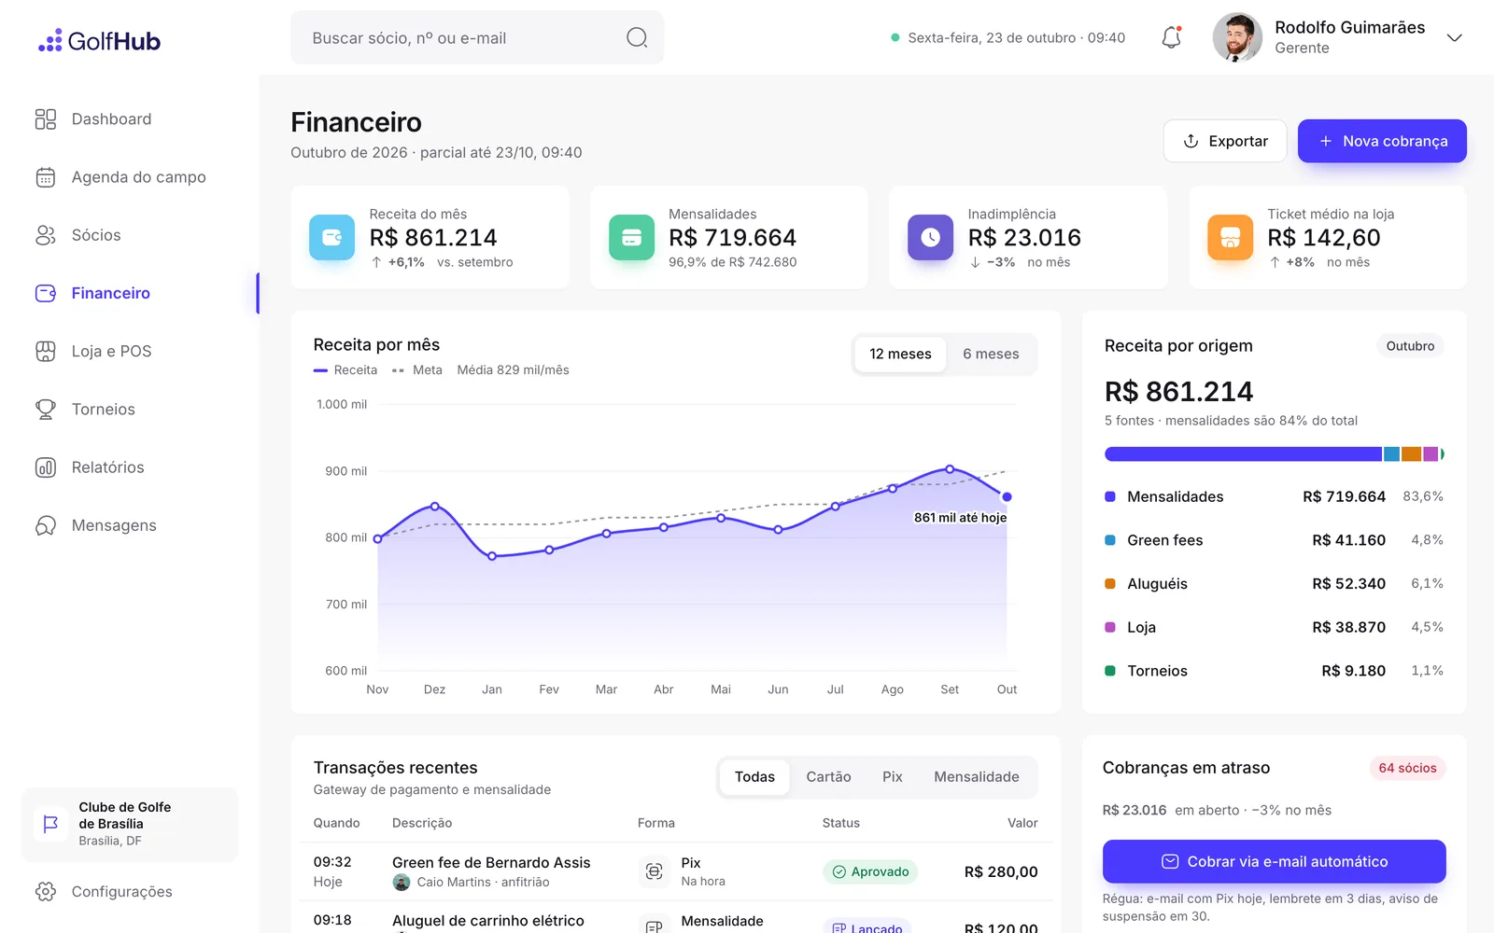
Task: Click the Exportar button
Action: coord(1225,141)
